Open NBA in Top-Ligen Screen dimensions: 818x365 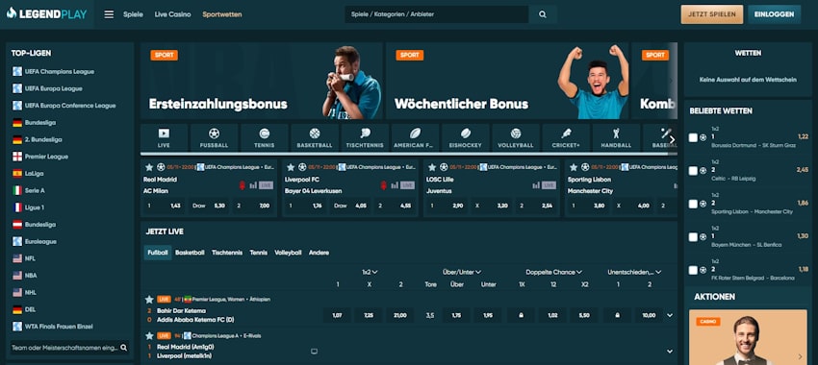point(31,276)
